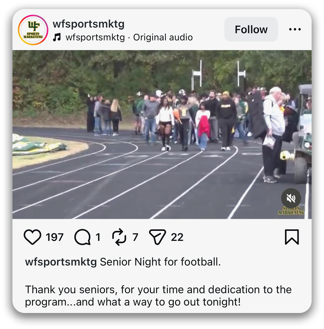View the 197 likes count

pyautogui.click(x=55, y=237)
